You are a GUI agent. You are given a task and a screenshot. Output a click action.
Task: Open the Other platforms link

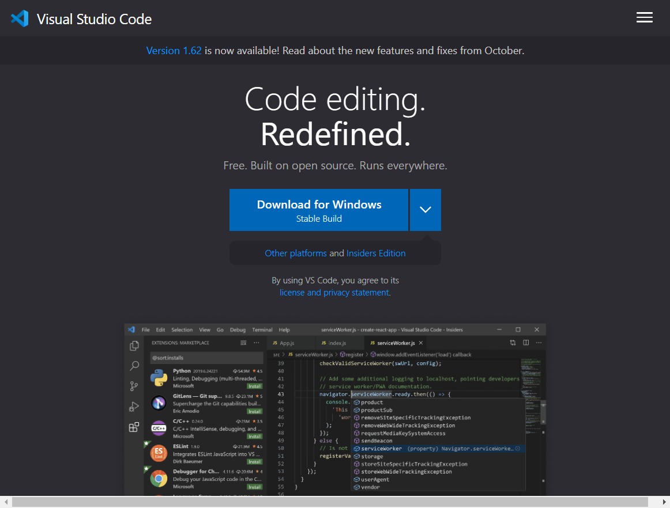click(296, 253)
